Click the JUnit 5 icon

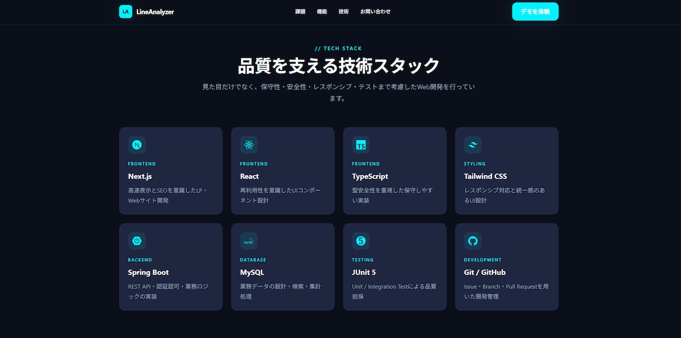(x=361, y=241)
